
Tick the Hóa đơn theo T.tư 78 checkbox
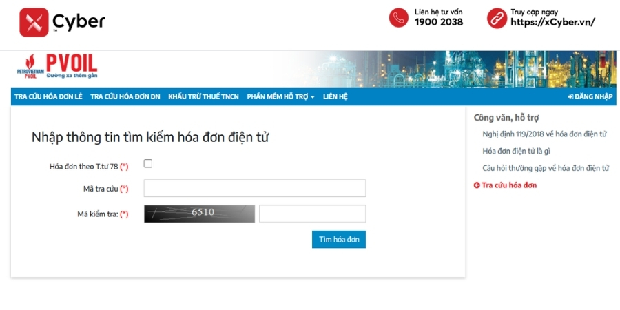pyautogui.click(x=148, y=163)
